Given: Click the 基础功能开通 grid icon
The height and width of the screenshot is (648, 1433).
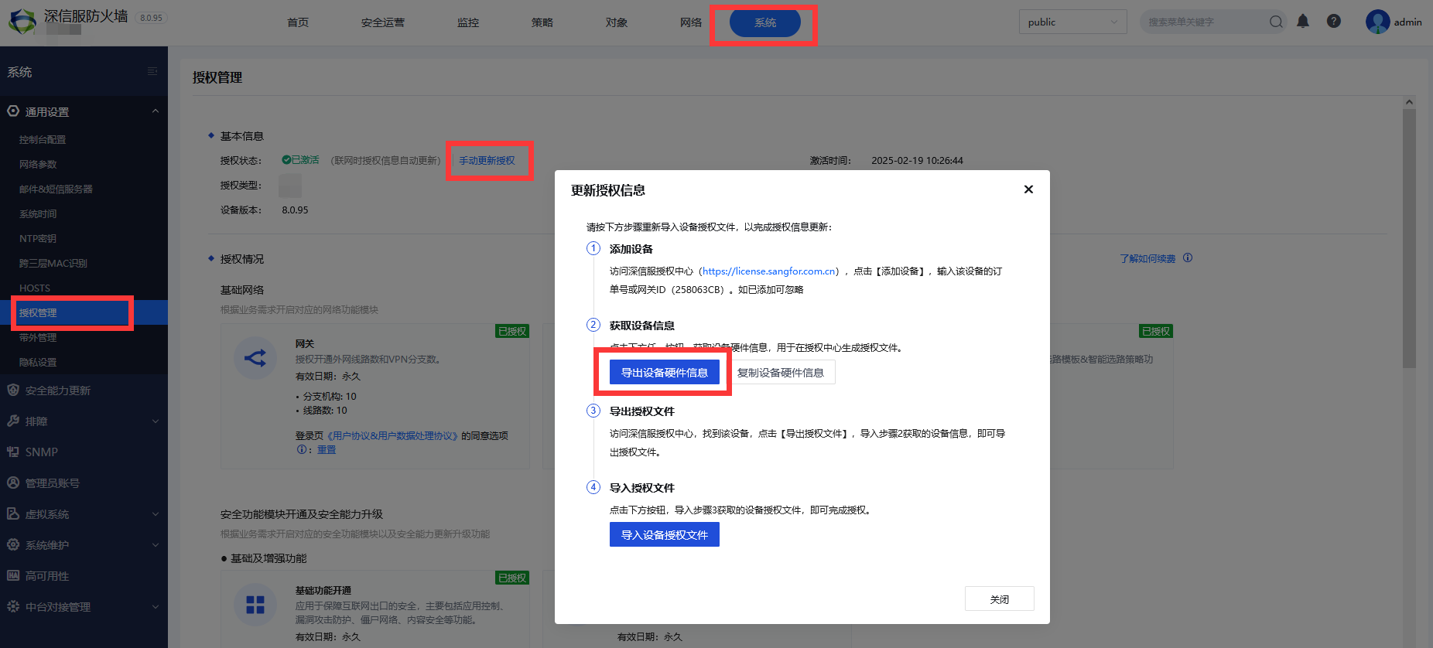Looking at the screenshot, I should pos(255,605).
